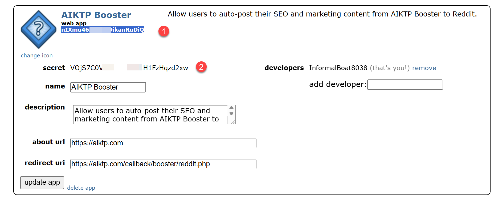This screenshot has width=494, height=203.
Task: Click the AIKTP Booster app title
Action: point(96,15)
